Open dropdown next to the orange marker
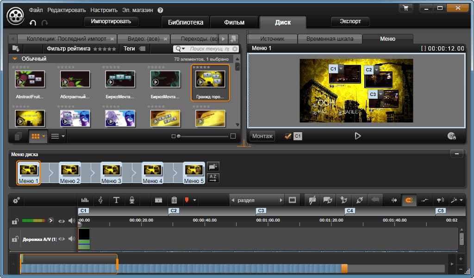 pos(195,200)
